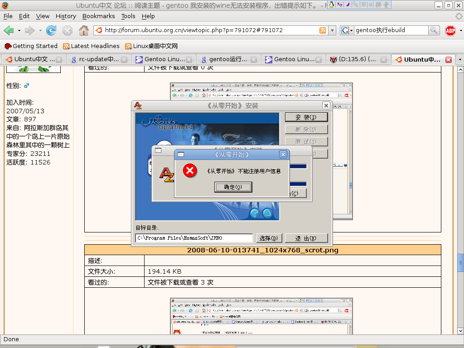Image resolution: width=464 pixels, height=348 pixels.
Task: Click the male gender icon in profile
Action: (x=27, y=86)
